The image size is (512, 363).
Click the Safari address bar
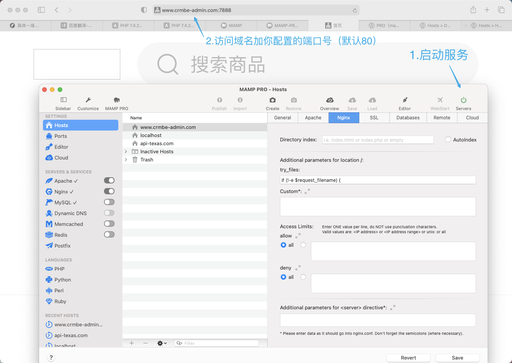click(256, 10)
